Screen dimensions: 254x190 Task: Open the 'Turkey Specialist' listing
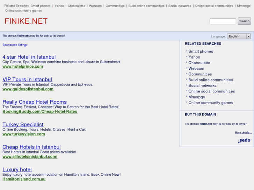click(x=23, y=124)
